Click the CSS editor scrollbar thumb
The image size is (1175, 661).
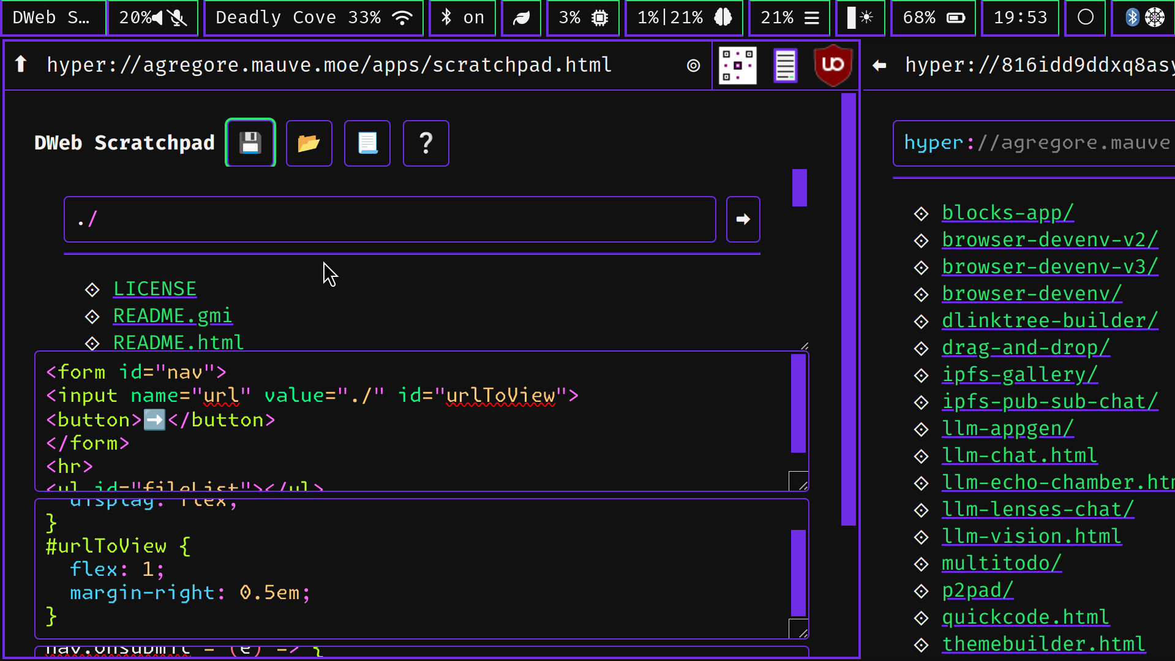click(x=798, y=573)
